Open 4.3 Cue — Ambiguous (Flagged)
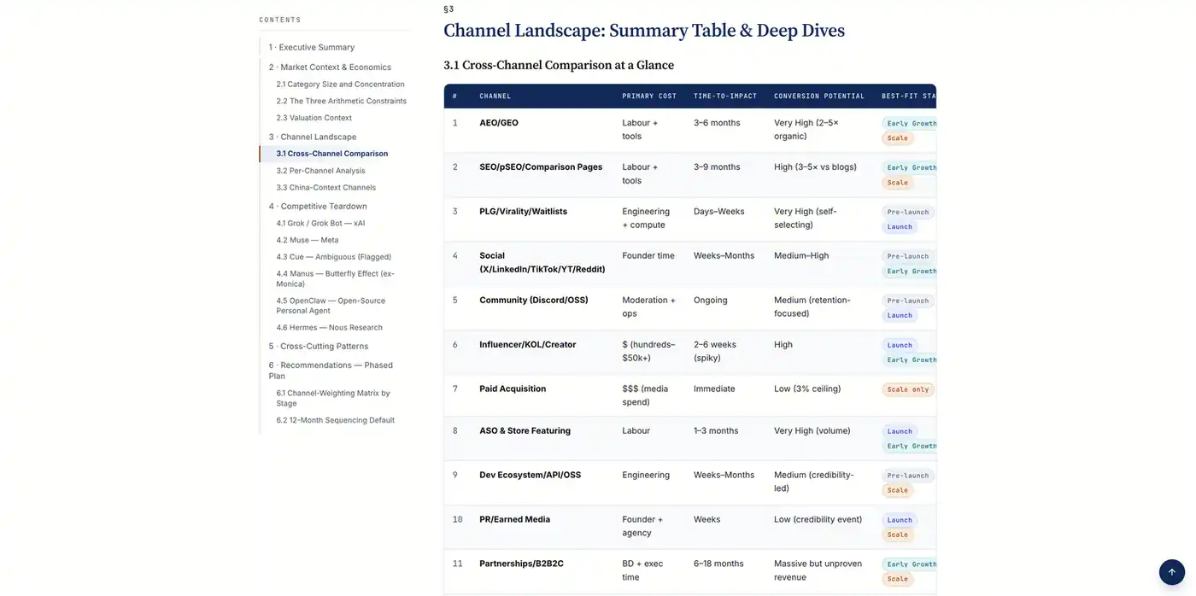Image resolution: width=1196 pixels, height=596 pixels. tap(333, 256)
